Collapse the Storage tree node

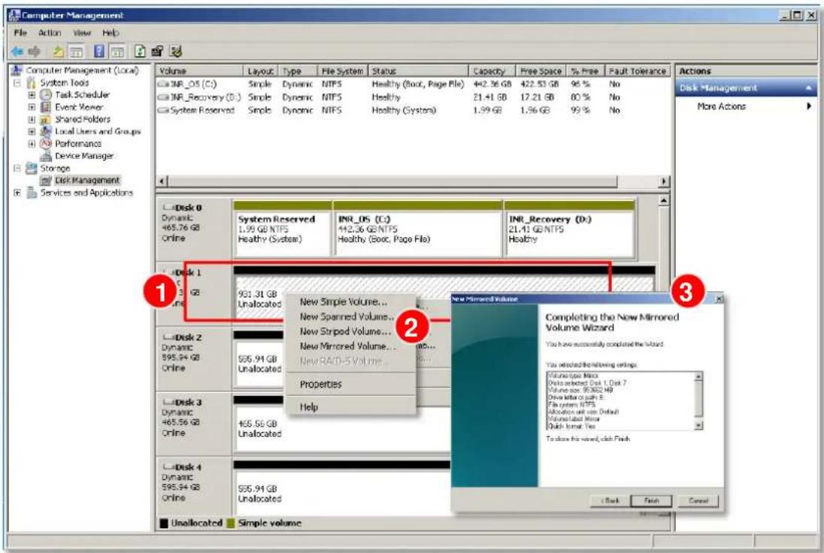17,169
